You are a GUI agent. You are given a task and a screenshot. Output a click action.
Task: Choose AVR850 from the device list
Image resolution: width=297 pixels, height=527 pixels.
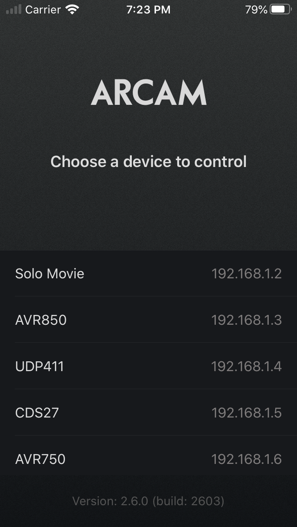(148, 320)
